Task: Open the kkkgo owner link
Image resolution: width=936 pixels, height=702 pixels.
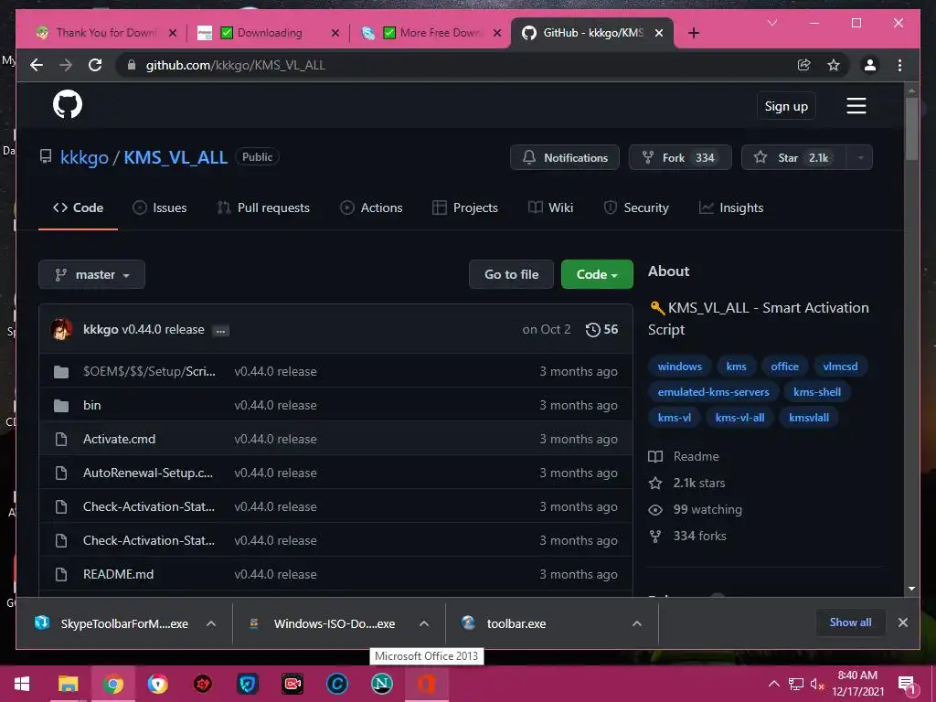Action: pos(84,157)
